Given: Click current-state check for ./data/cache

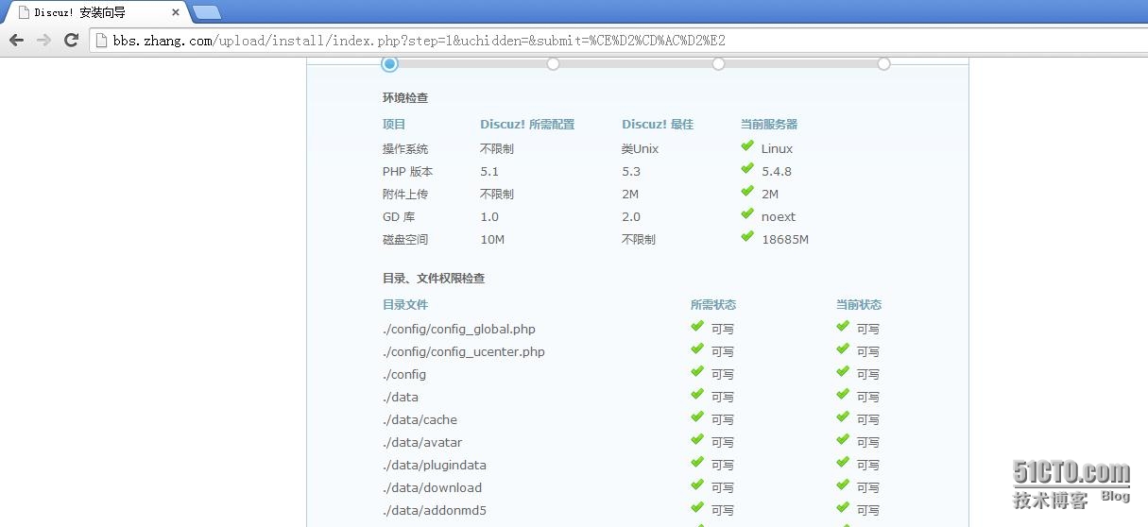Looking at the screenshot, I should pyautogui.click(x=843, y=417).
